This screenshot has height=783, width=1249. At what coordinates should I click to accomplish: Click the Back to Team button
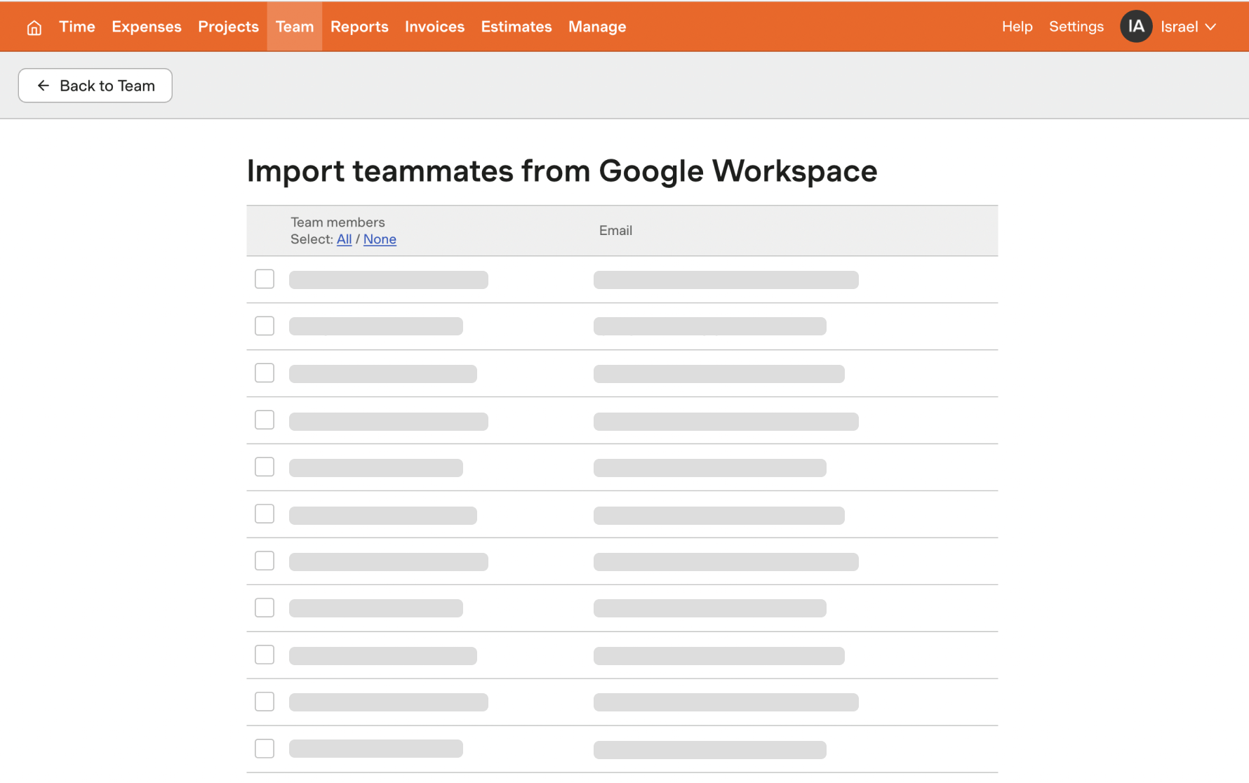click(x=95, y=86)
